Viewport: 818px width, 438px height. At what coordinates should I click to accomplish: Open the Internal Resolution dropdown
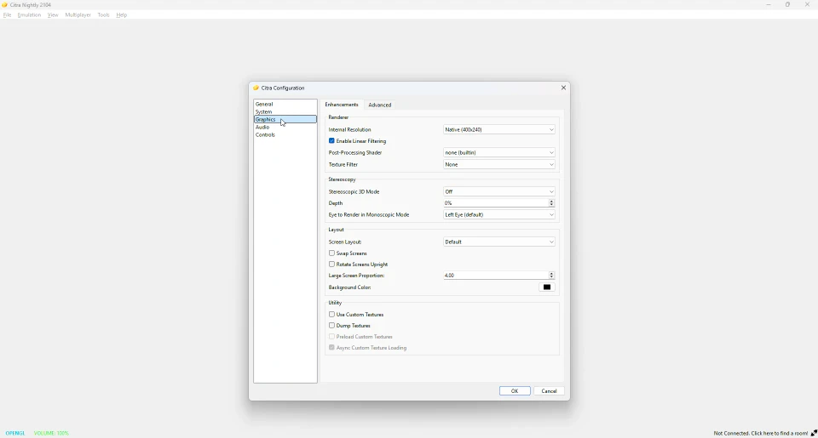[499, 129]
